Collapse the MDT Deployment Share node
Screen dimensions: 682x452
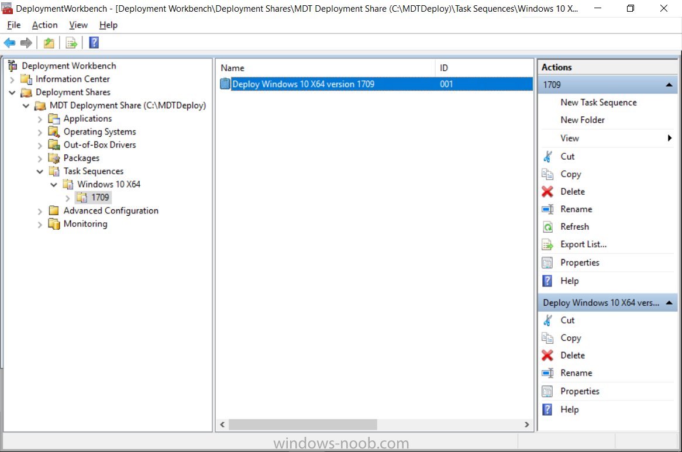(x=26, y=106)
